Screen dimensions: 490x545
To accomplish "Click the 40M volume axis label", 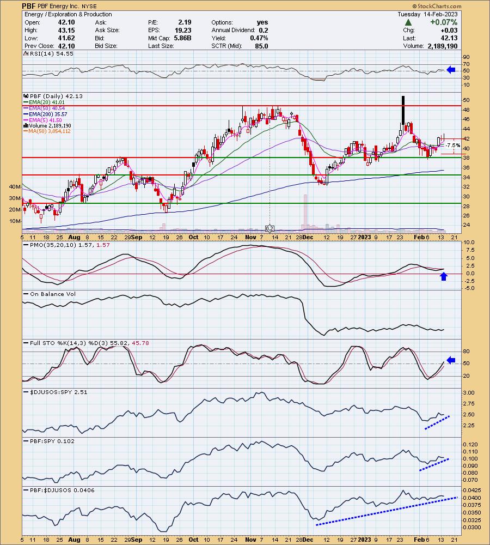I will (15, 186).
